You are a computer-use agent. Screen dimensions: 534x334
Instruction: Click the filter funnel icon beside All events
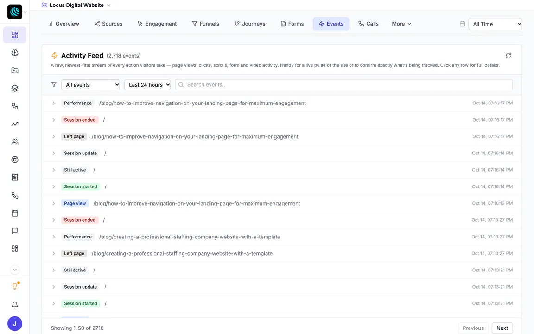[54, 84]
